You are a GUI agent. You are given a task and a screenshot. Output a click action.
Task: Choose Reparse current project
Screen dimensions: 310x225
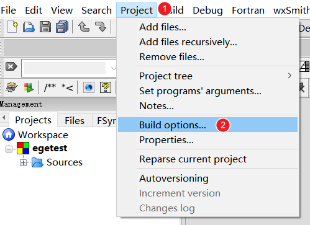coord(207,159)
